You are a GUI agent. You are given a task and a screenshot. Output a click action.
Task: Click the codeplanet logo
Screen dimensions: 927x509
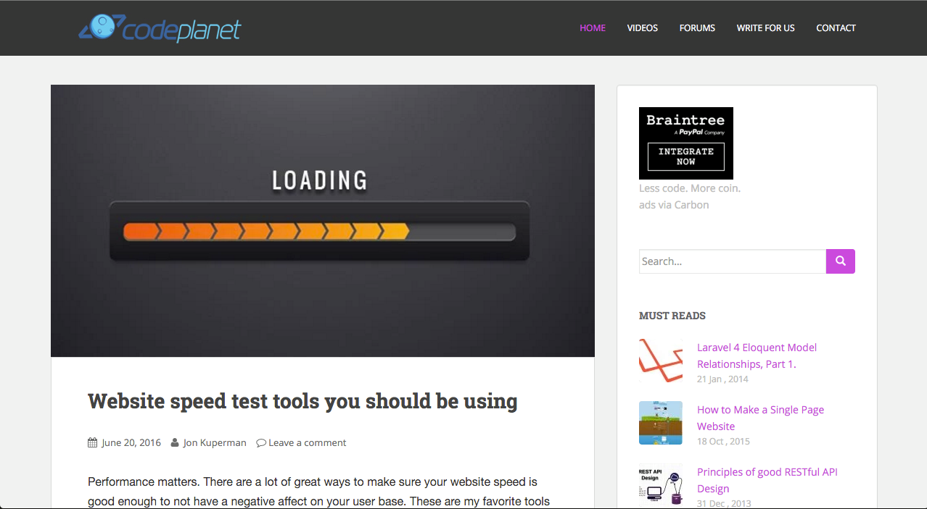(x=160, y=28)
